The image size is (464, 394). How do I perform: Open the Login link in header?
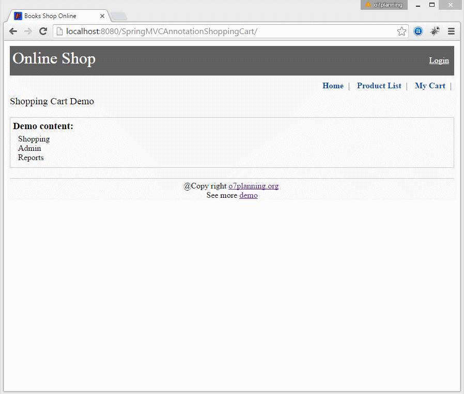(x=439, y=60)
